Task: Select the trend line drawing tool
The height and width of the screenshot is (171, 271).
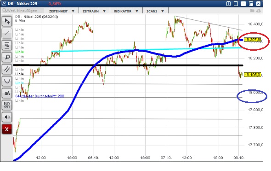Action: pos(7,33)
